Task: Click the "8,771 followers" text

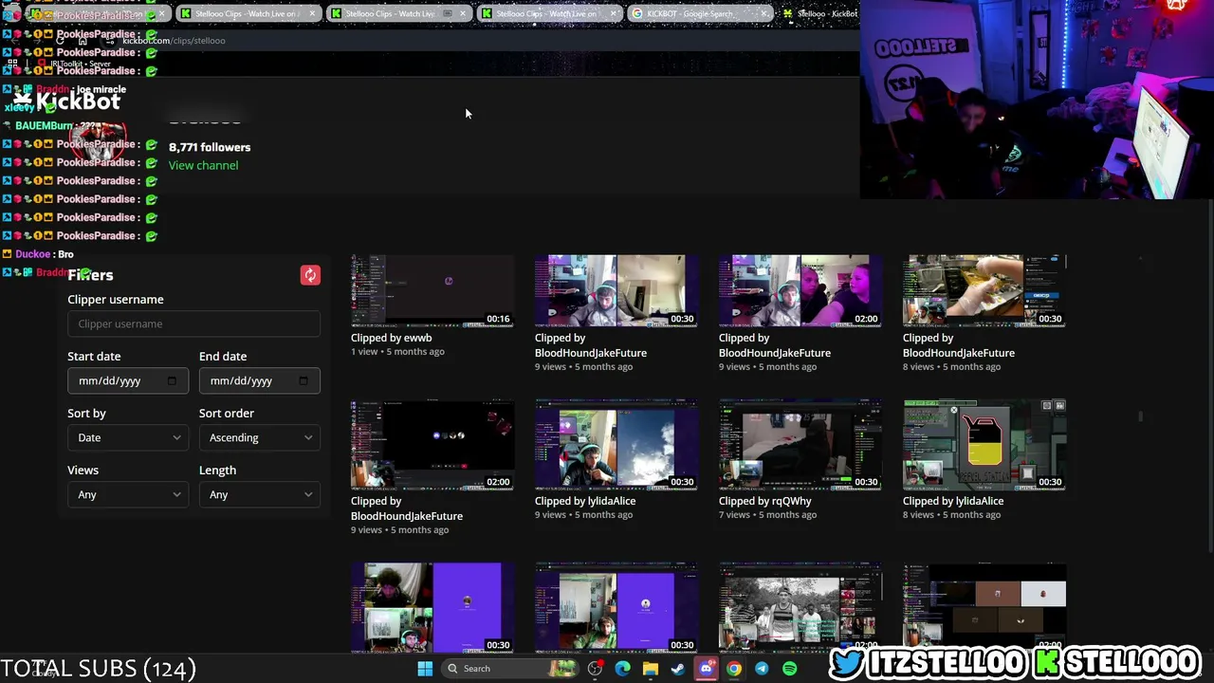Action: [210, 147]
